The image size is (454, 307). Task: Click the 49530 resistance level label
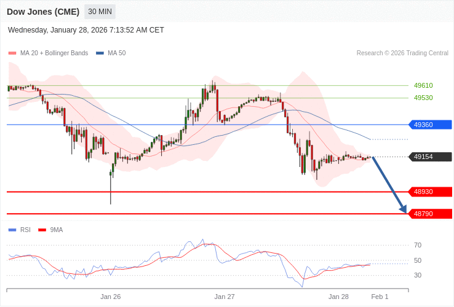tap(423, 98)
